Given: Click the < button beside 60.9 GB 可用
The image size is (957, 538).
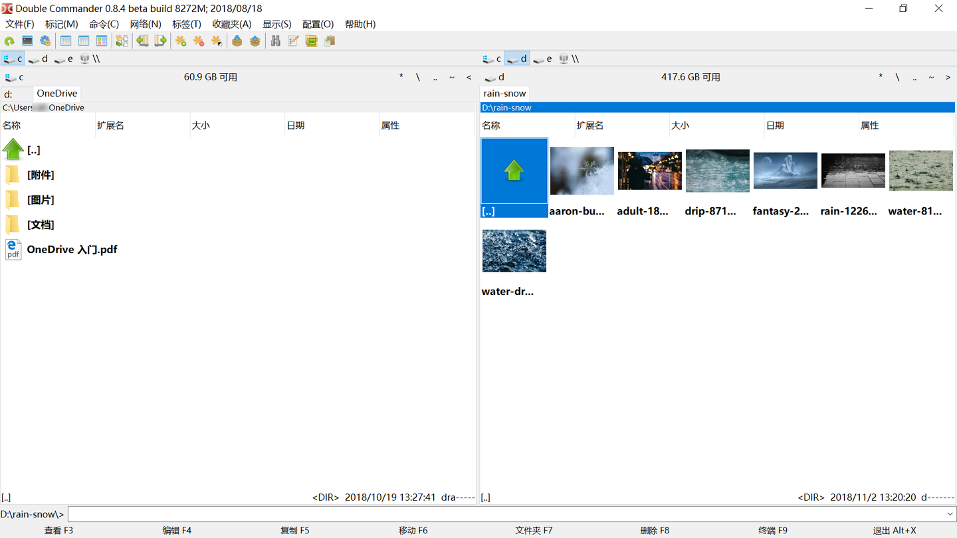Looking at the screenshot, I should tap(469, 78).
